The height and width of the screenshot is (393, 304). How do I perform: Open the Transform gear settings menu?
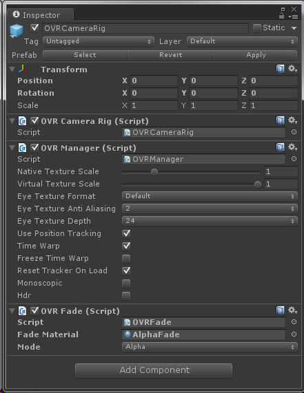click(292, 69)
